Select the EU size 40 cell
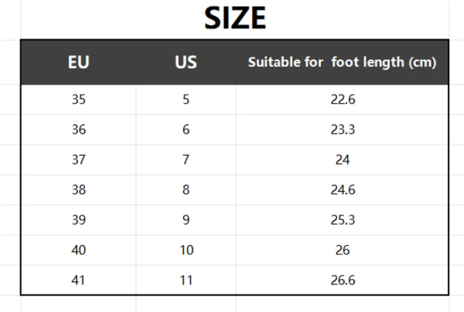This screenshot has width=464, height=312. coord(79,250)
